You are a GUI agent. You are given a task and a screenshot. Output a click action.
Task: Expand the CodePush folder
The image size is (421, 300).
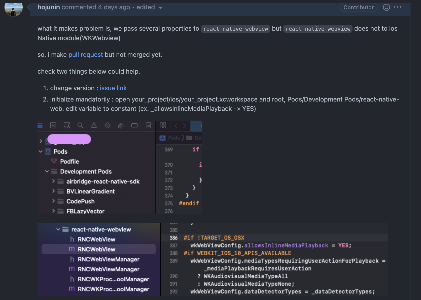click(53, 201)
